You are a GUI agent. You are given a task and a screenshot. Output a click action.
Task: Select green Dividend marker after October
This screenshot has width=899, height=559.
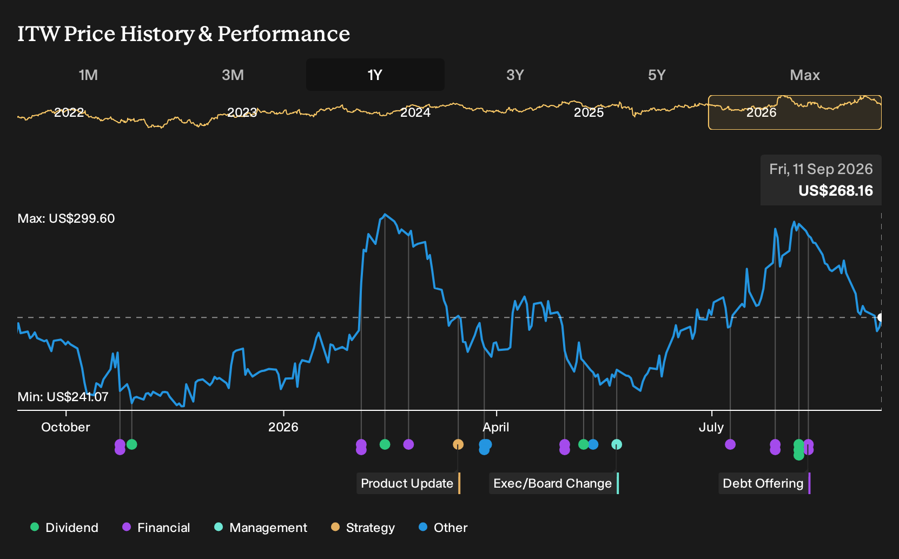(131, 444)
